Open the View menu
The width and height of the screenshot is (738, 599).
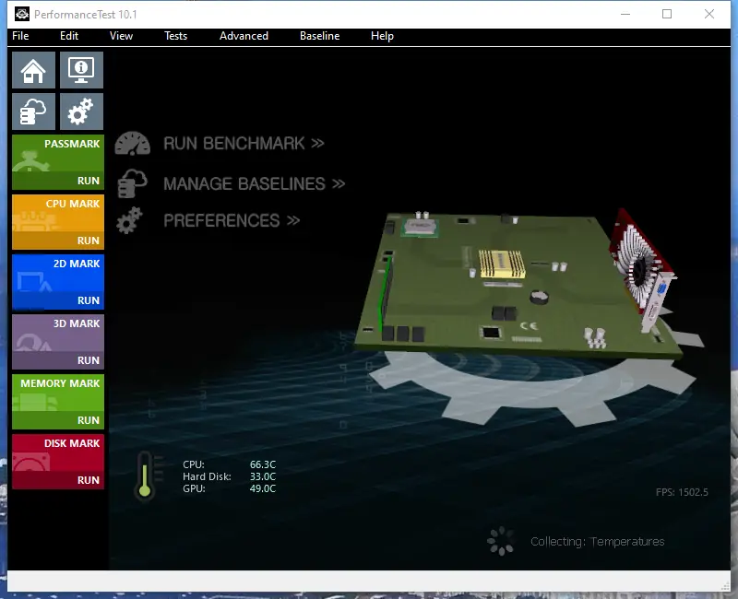121,36
